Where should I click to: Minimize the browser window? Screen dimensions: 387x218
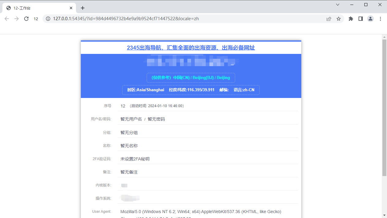pyautogui.click(x=352, y=5)
